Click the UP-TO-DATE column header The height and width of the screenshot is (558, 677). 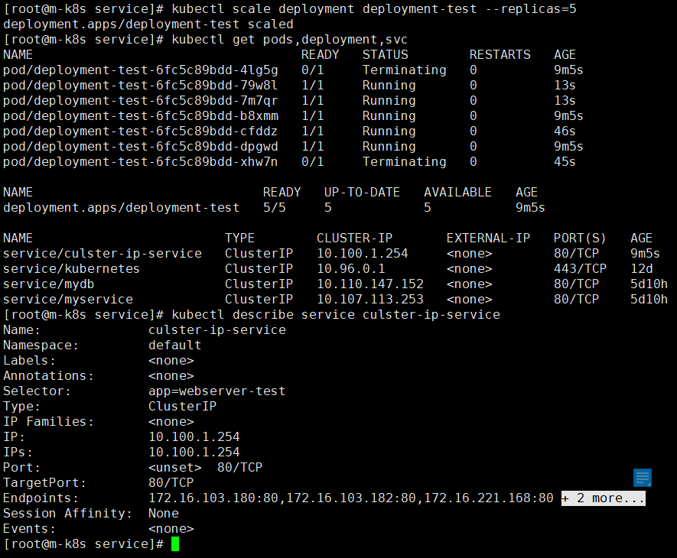click(362, 192)
